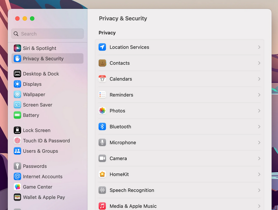Screen dimensions: 278x210
Task: Select Lock Screen in sidebar
Action: (47, 130)
